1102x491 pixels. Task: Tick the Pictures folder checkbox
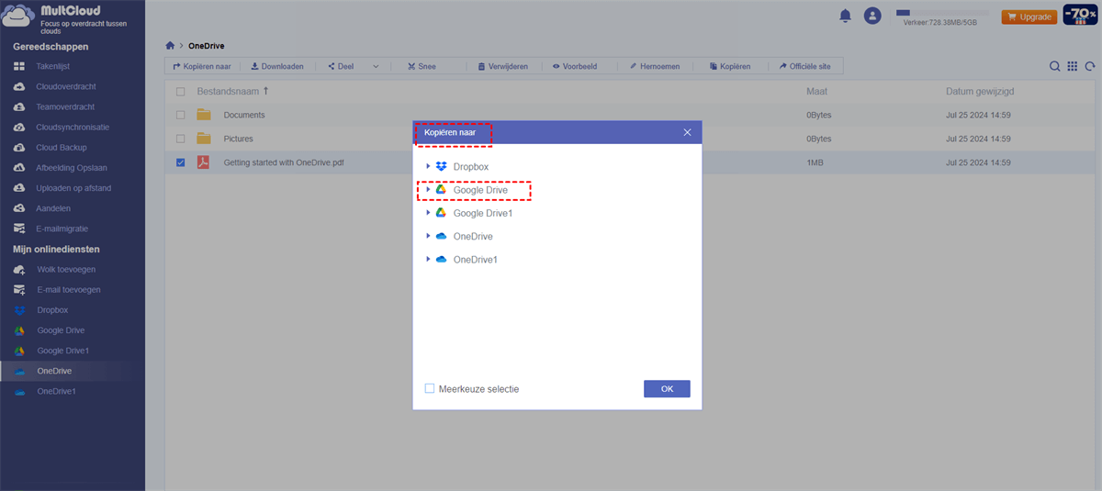[x=180, y=139]
